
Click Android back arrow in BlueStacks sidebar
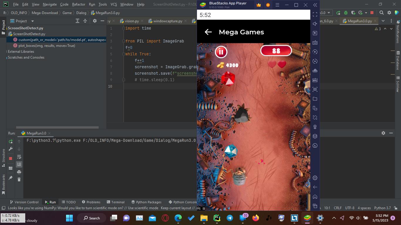point(315,187)
